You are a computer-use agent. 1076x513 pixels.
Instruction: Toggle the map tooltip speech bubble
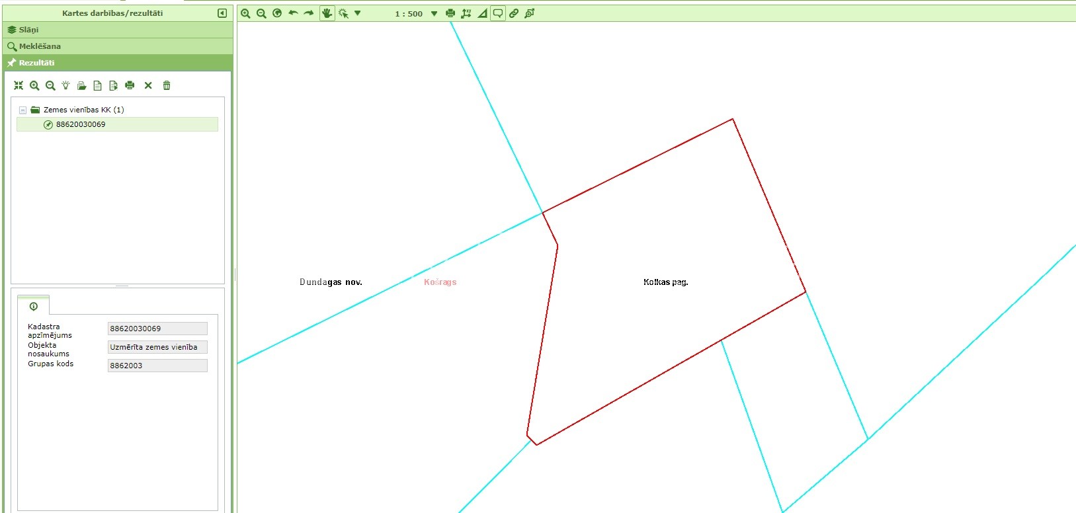coord(498,13)
